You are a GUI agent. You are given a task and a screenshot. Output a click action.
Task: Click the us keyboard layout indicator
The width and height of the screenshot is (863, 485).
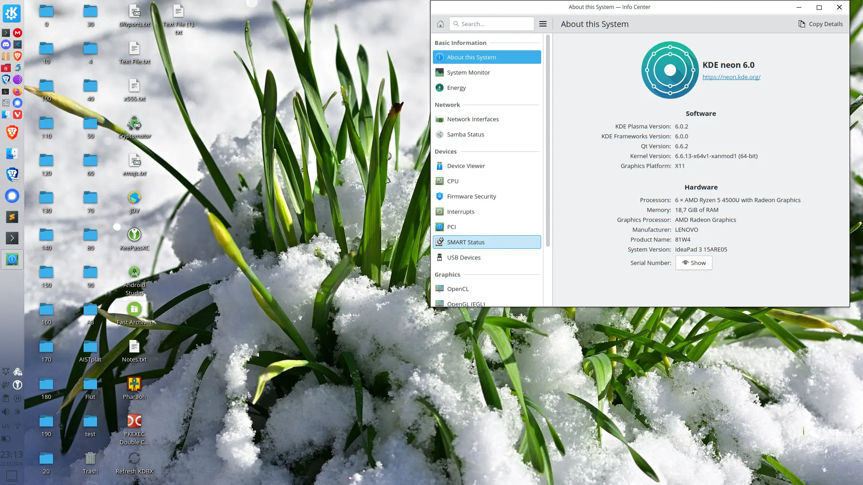pyautogui.click(x=6, y=425)
